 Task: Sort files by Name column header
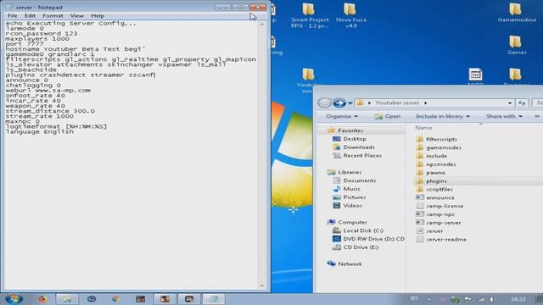(x=423, y=128)
